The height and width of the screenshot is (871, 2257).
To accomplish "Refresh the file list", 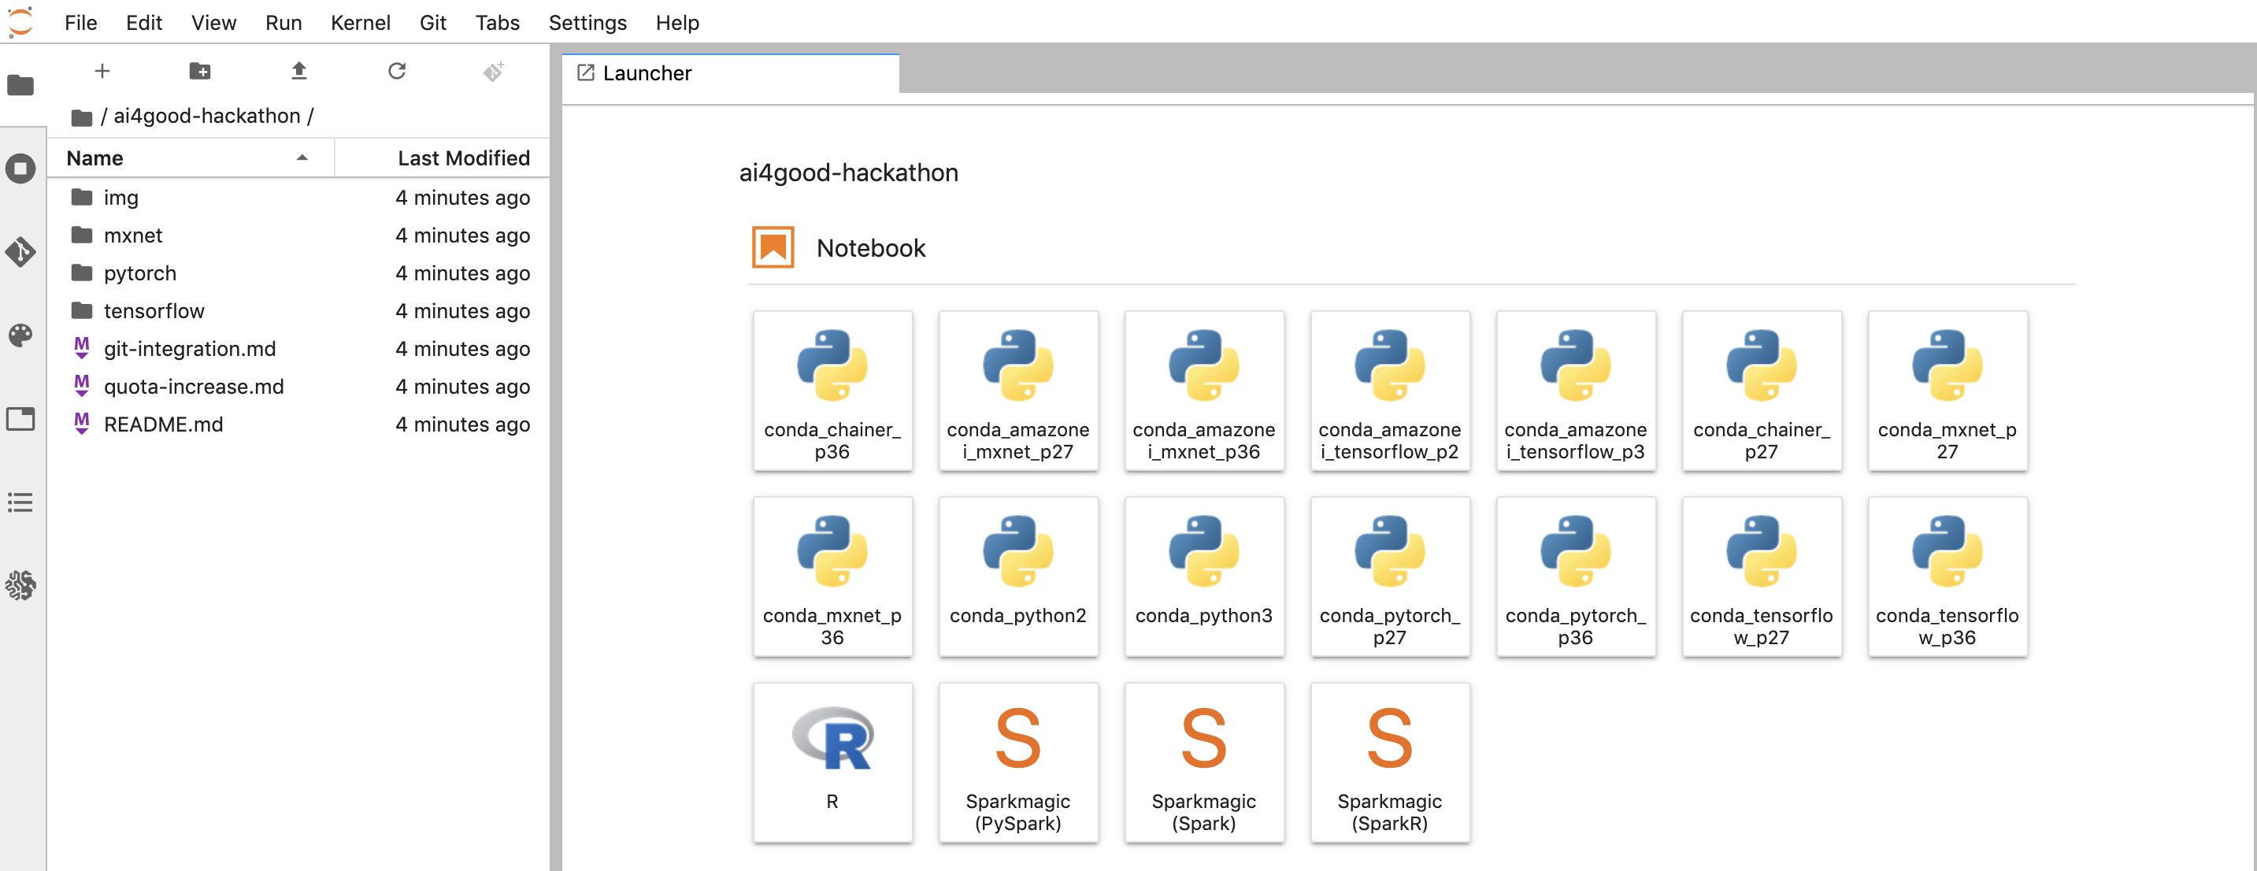I will [397, 71].
